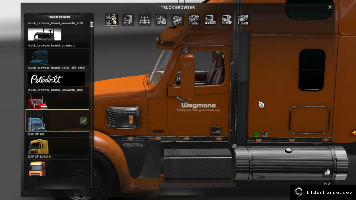This screenshot has width=356, height=200.
Task: Click the DAF XF 105 label
Action: tap(36, 134)
